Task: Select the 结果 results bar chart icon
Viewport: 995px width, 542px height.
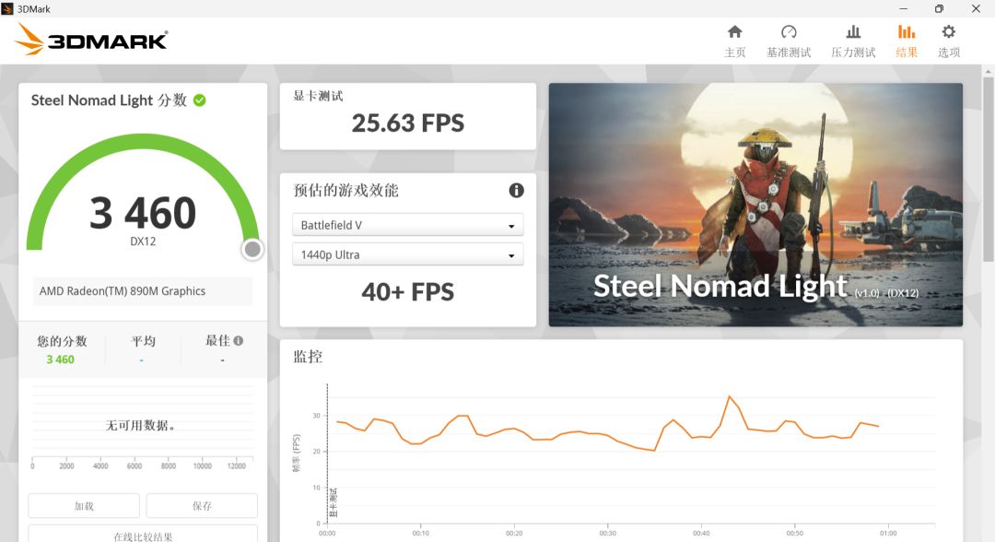Action: (907, 31)
